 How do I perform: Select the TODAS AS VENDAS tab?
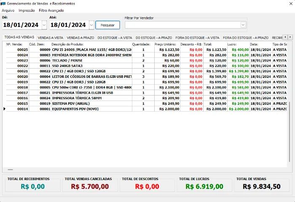pos(19,37)
